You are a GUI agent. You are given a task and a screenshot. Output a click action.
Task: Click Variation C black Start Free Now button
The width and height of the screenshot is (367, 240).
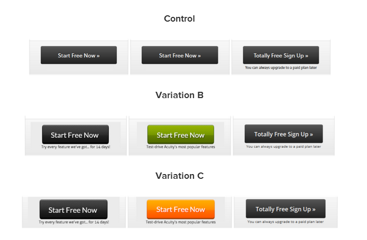pyautogui.click(x=74, y=209)
